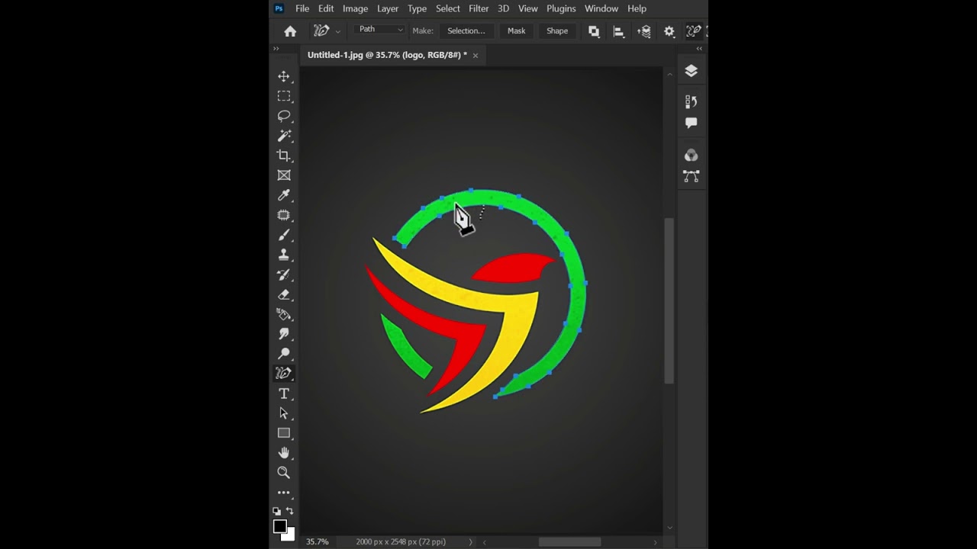Select the Smudge tool

click(x=284, y=334)
